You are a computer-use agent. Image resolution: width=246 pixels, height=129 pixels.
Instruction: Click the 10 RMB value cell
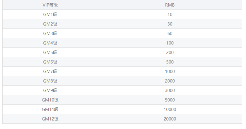170,14
